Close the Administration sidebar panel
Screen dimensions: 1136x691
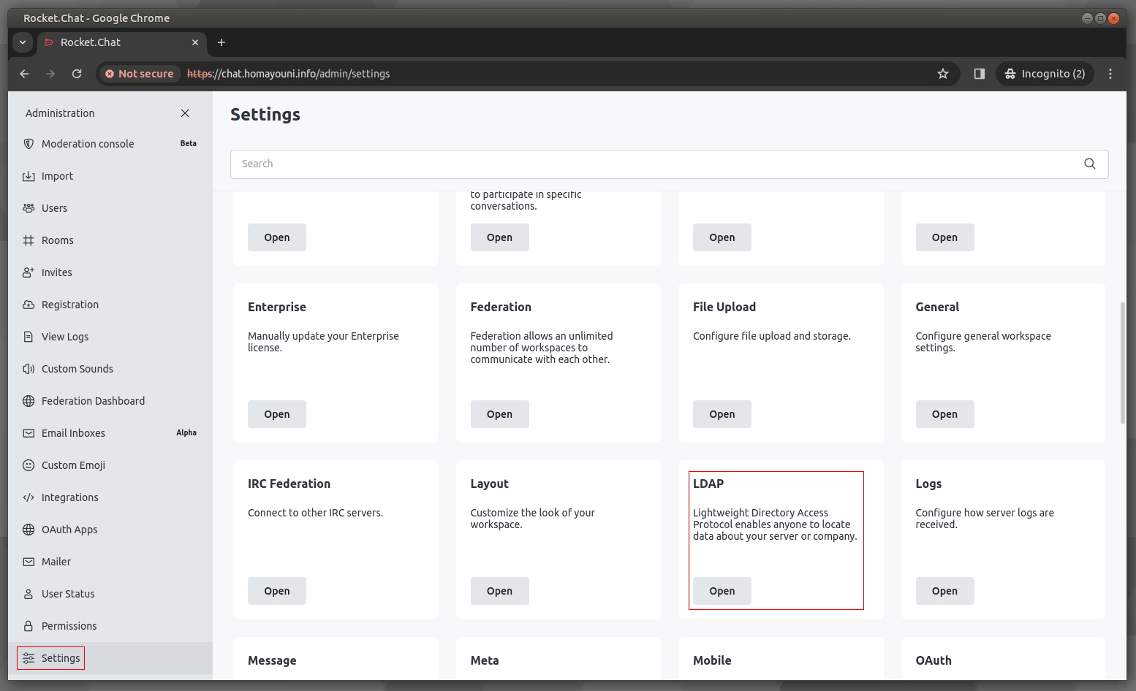pos(185,113)
